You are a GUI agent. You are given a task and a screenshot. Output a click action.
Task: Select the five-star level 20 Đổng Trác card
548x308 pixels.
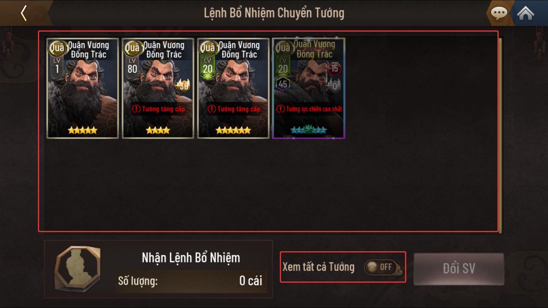[233, 88]
